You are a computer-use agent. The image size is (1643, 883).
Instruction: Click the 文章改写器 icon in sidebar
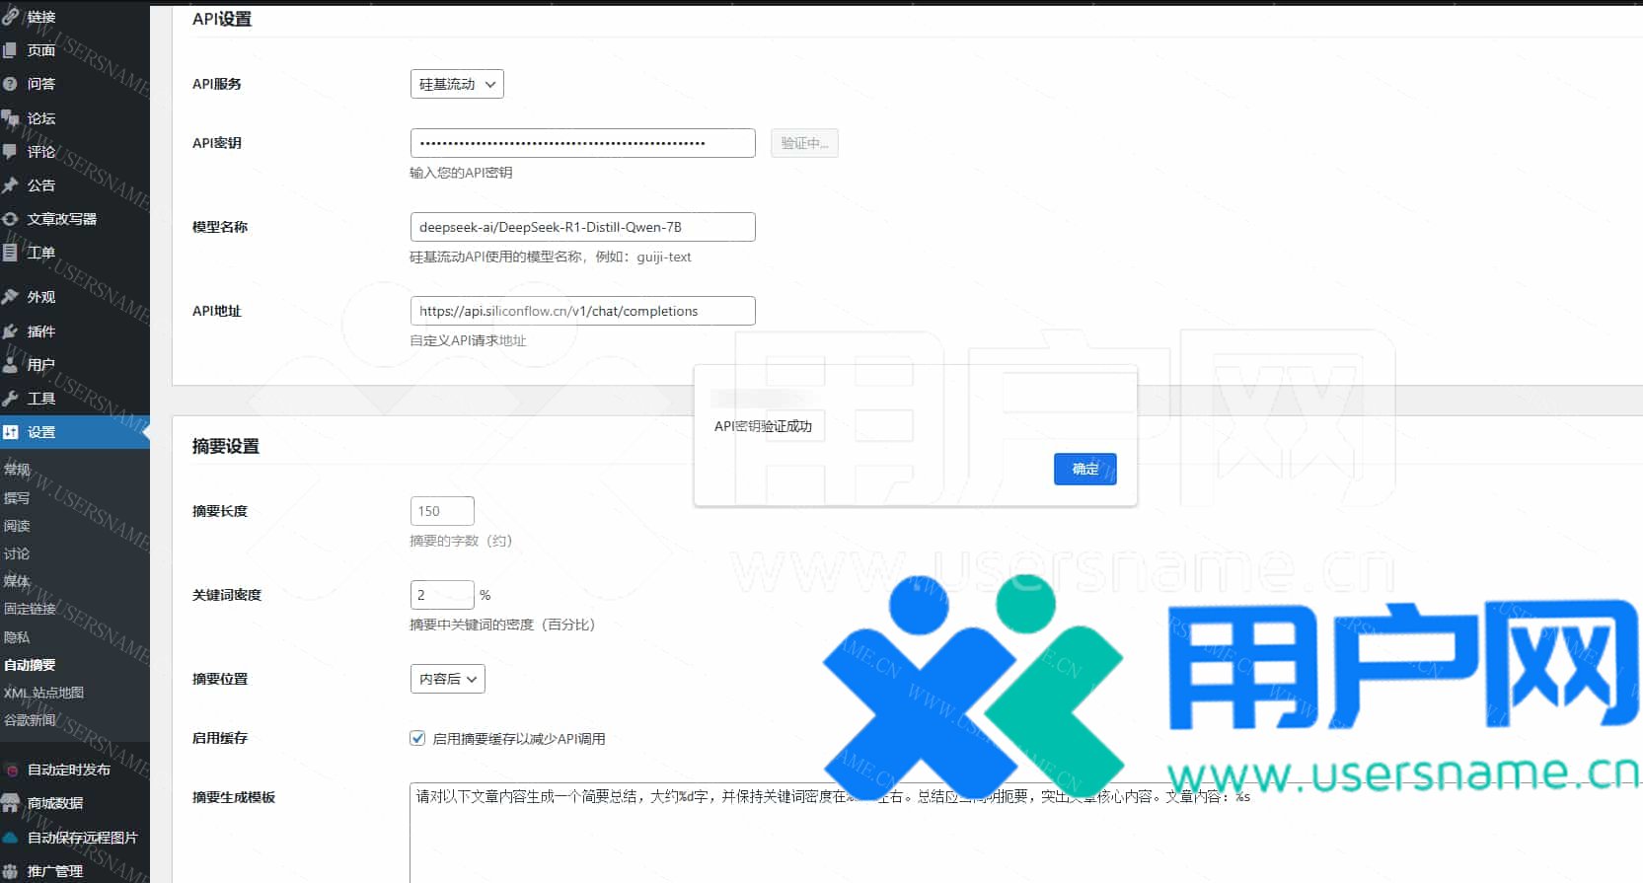pos(11,219)
